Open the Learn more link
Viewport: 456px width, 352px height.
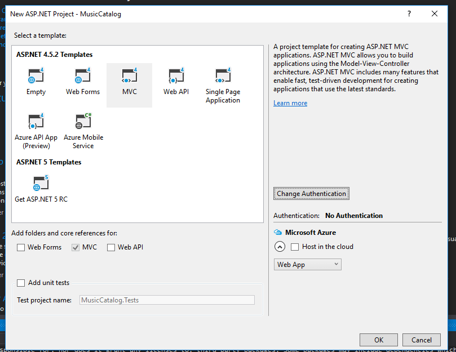coord(290,103)
